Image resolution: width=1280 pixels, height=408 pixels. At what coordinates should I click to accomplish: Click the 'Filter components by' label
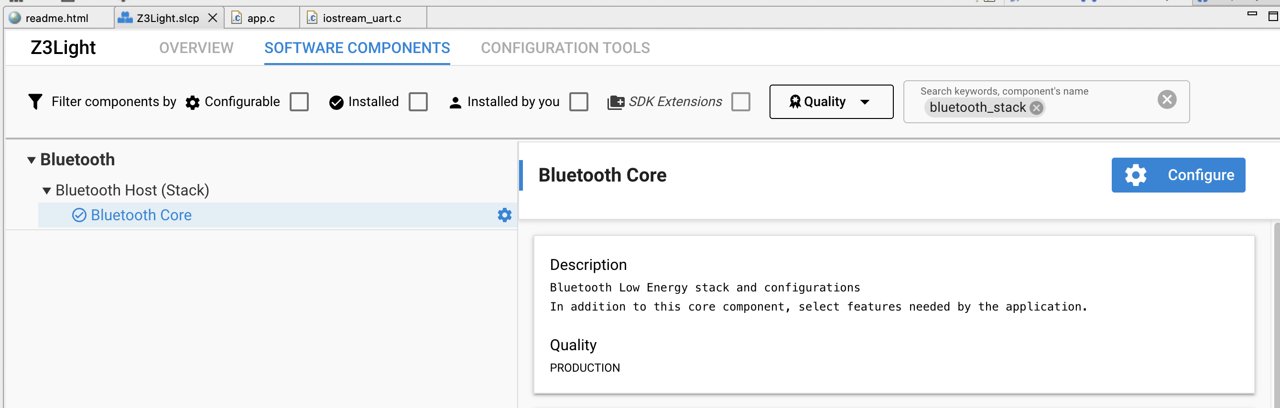pyautogui.click(x=114, y=101)
